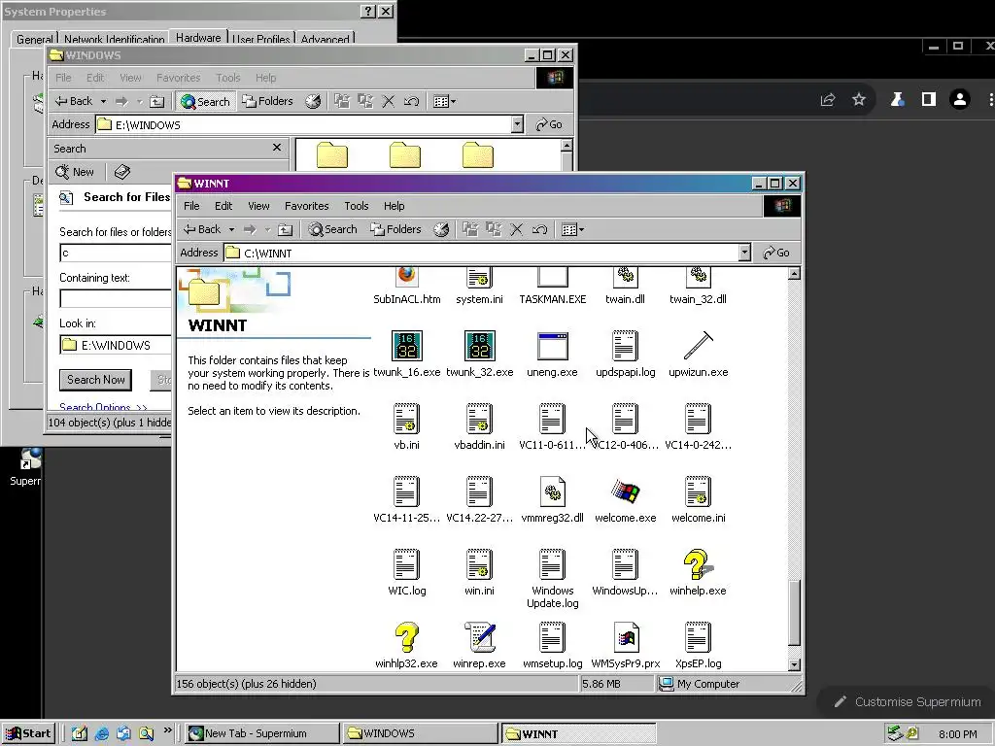Screen dimensions: 995x746
Task: Click History icon in WINNT toolbar
Action: click(x=441, y=229)
